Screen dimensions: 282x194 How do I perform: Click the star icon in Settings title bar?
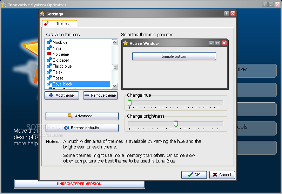pyautogui.click(x=42, y=14)
